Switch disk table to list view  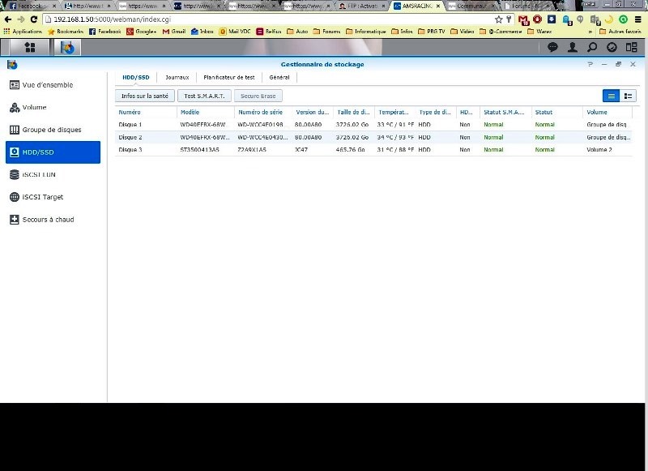click(x=611, y=96)
